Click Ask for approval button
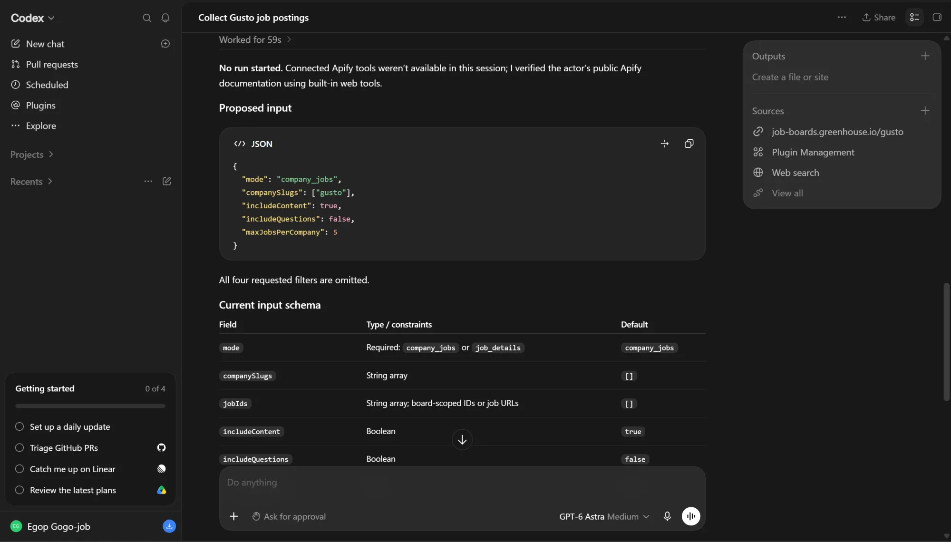 click(289, 517)
